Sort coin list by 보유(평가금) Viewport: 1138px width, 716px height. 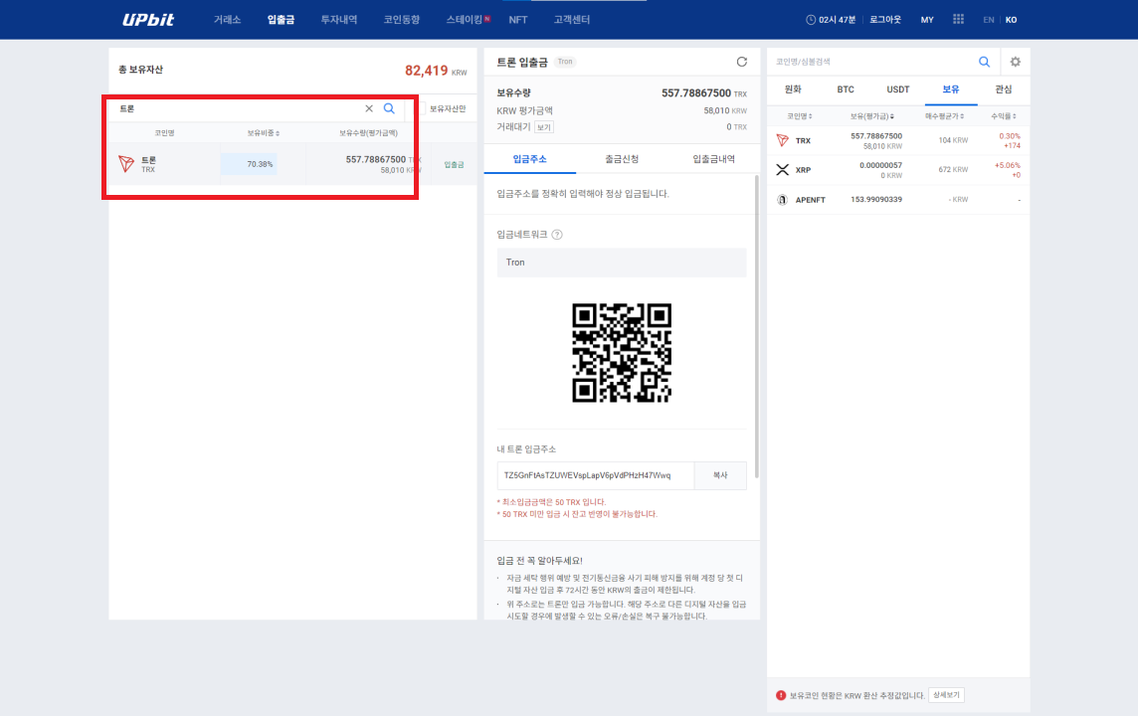[x=871, y=116]
